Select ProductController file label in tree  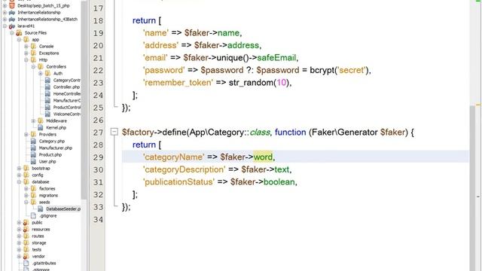[x=67, y=107]
